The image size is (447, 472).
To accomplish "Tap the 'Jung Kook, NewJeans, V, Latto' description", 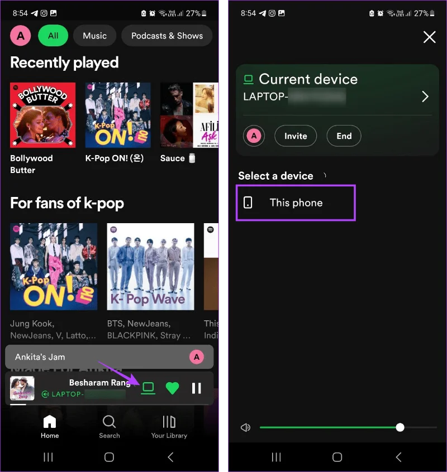I will click(53, 329).
